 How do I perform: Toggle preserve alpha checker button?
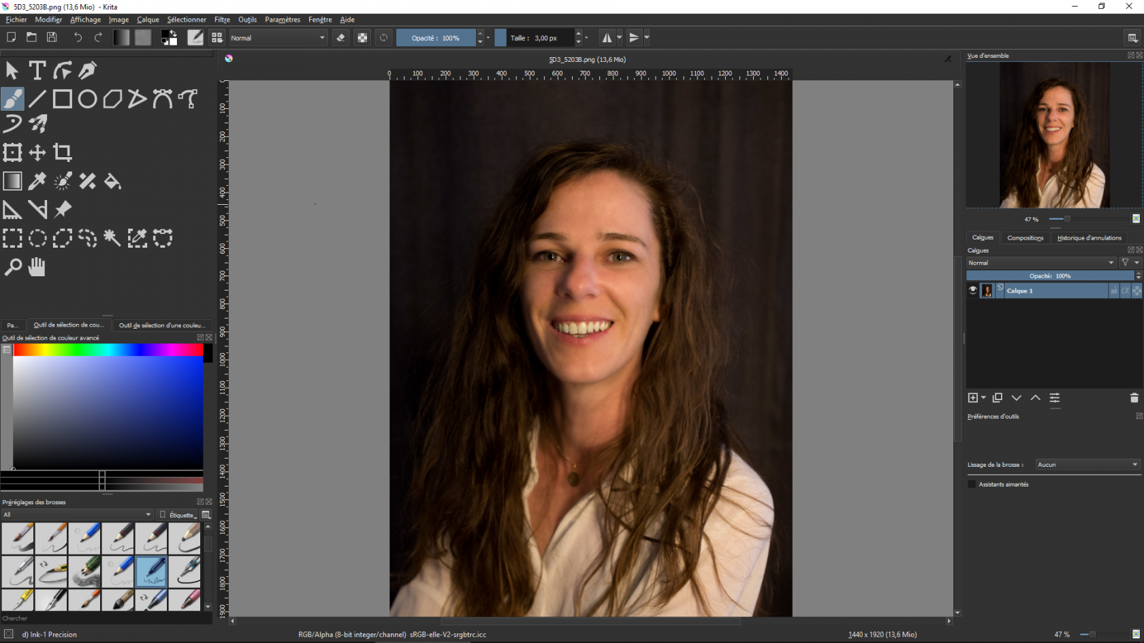[362, 37]
